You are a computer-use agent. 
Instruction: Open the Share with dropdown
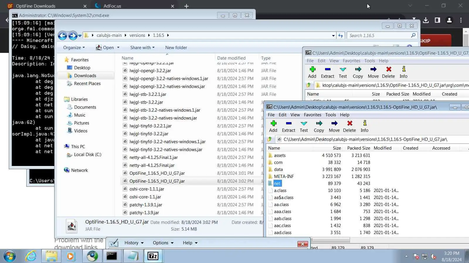coord(142,48)
